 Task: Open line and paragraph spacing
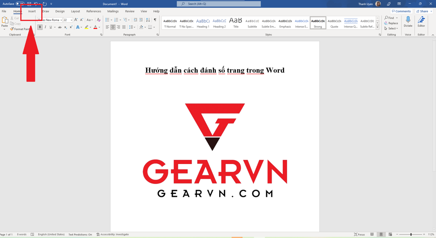[131, 27]
